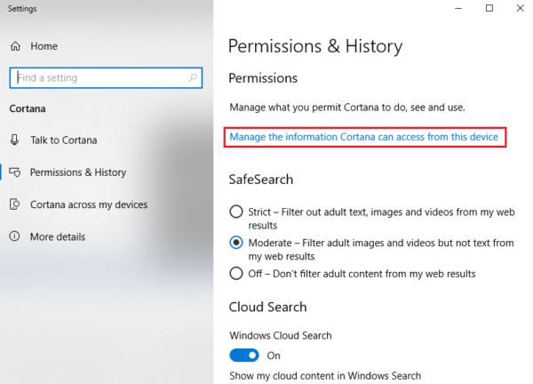Open Talk to Cortana settings page
This screenshot has width=533, height=384.
click(64, 140)
